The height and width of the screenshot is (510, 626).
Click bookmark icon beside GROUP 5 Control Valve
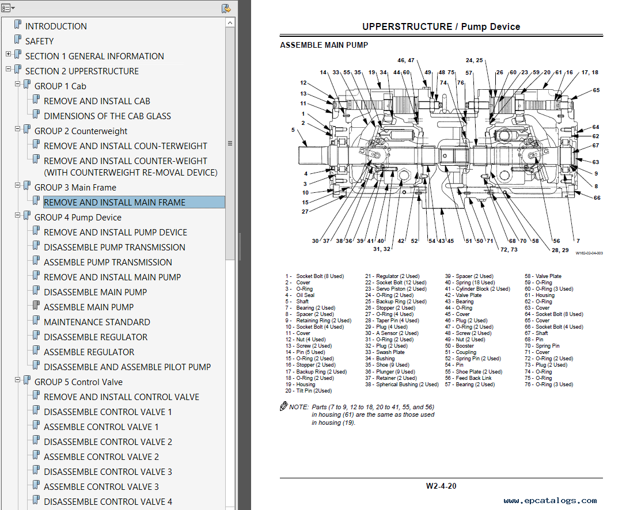point(26,380)
